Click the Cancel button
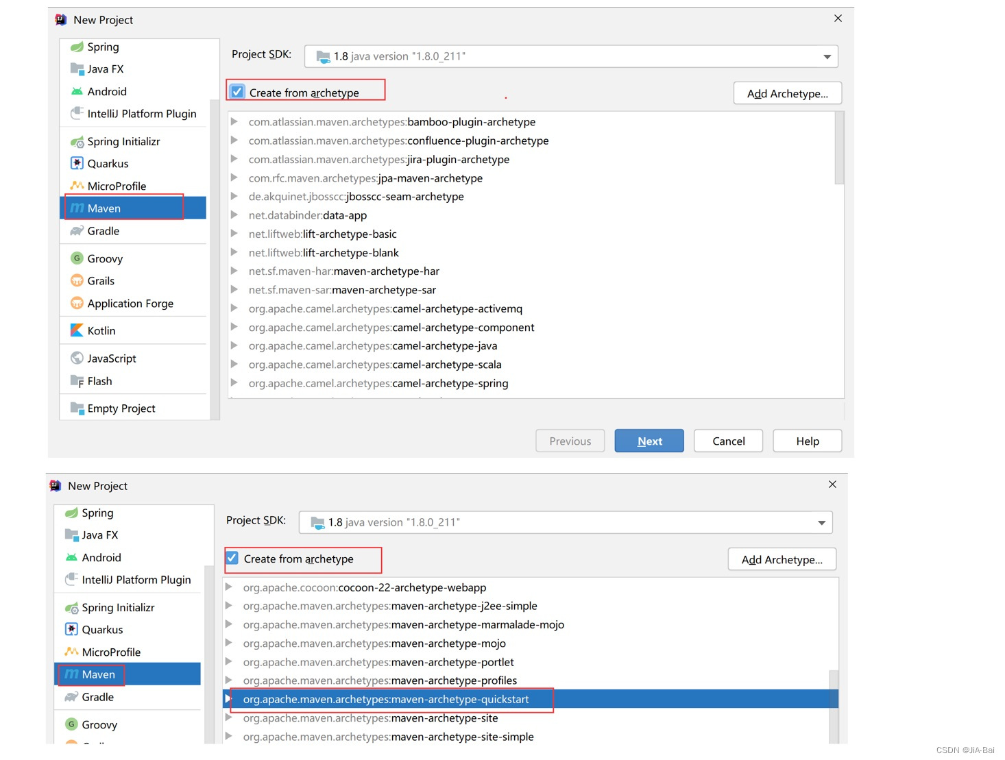The height and width of the screenshot is (760, 1005). point(728,441)
